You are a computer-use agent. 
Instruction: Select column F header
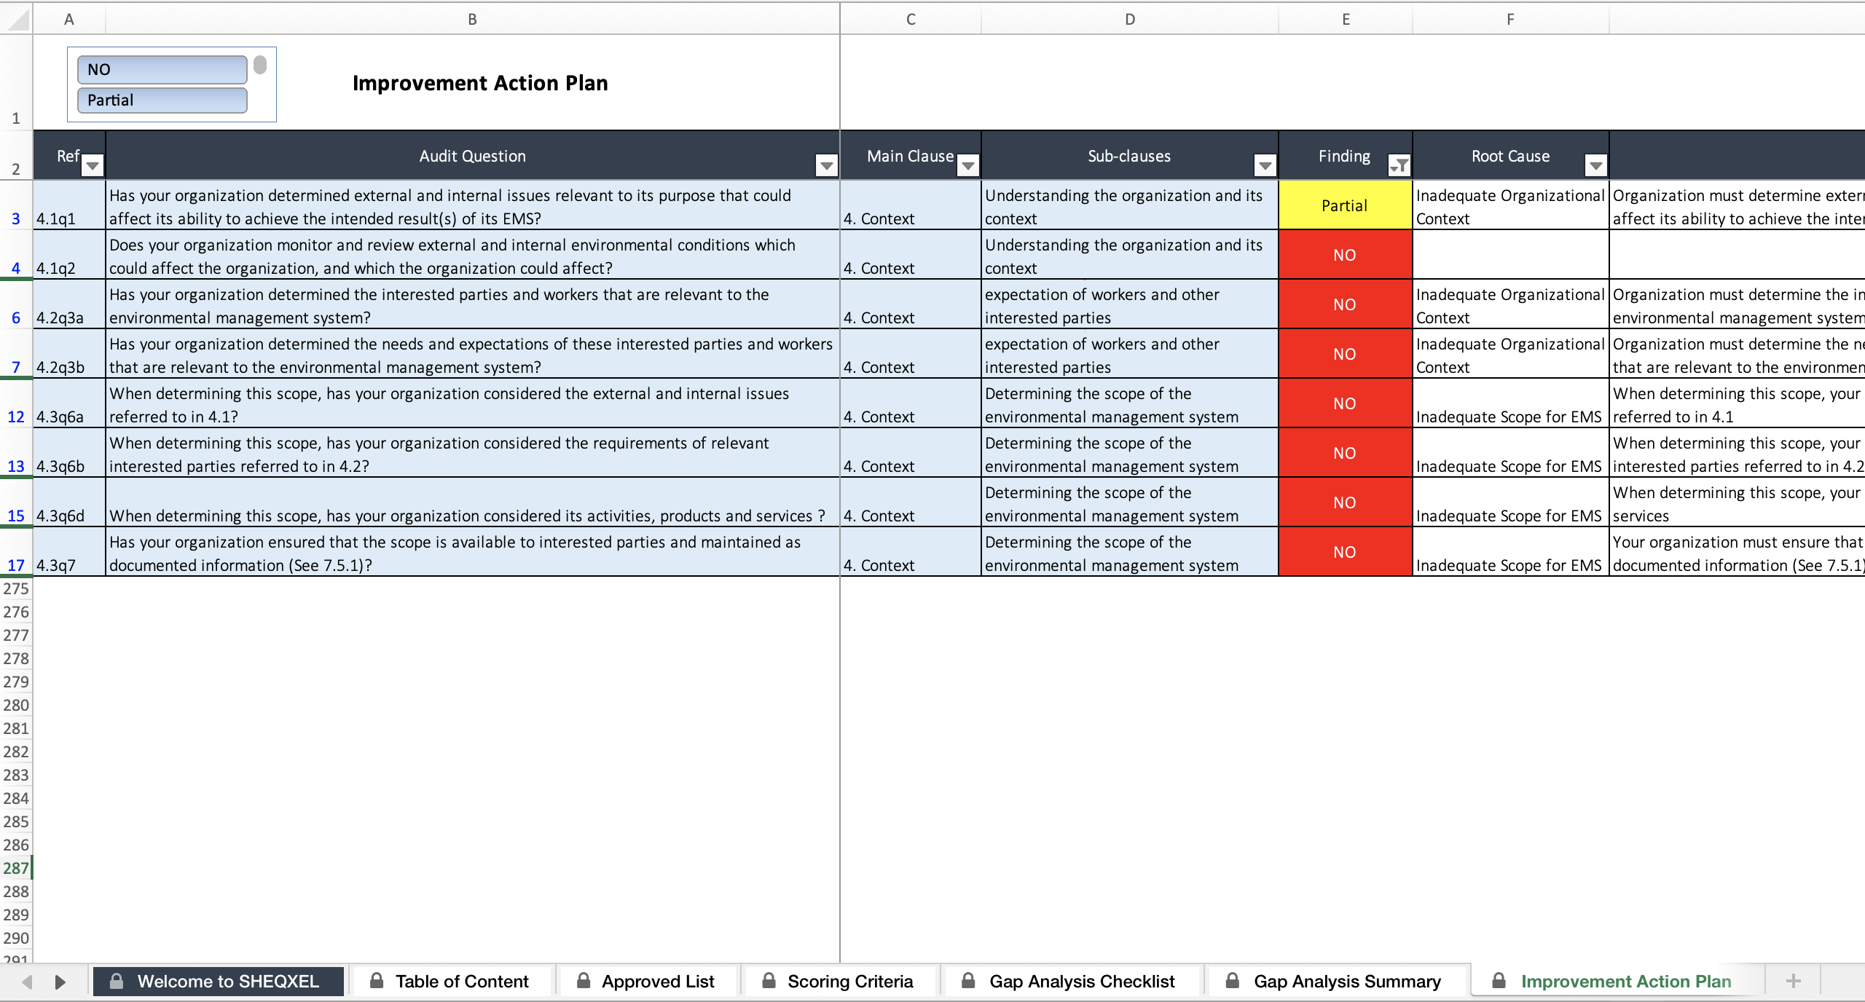click(1510, 19)
